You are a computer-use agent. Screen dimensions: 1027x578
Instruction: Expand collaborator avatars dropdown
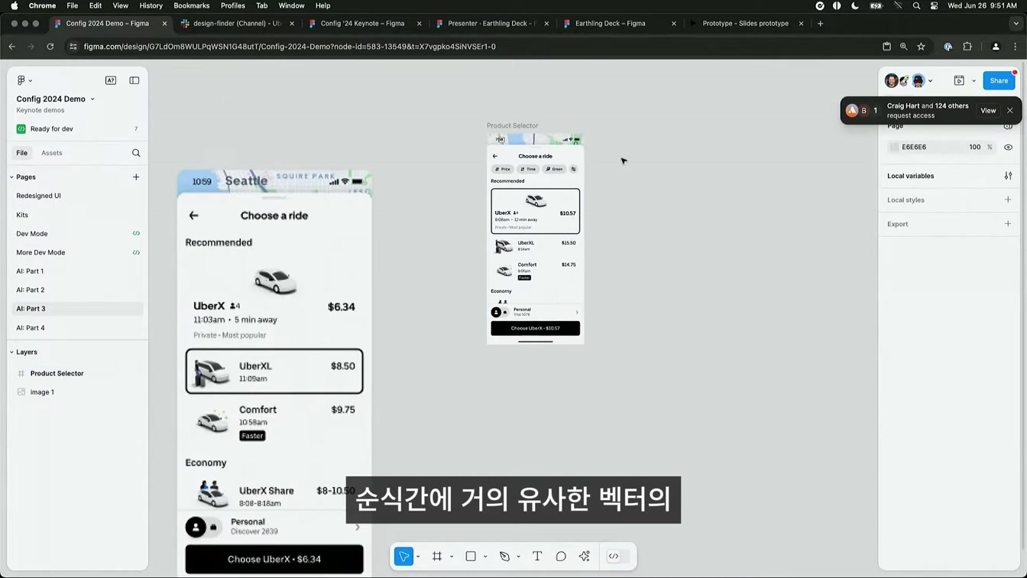pyautogui.click(x=930, y=81)
